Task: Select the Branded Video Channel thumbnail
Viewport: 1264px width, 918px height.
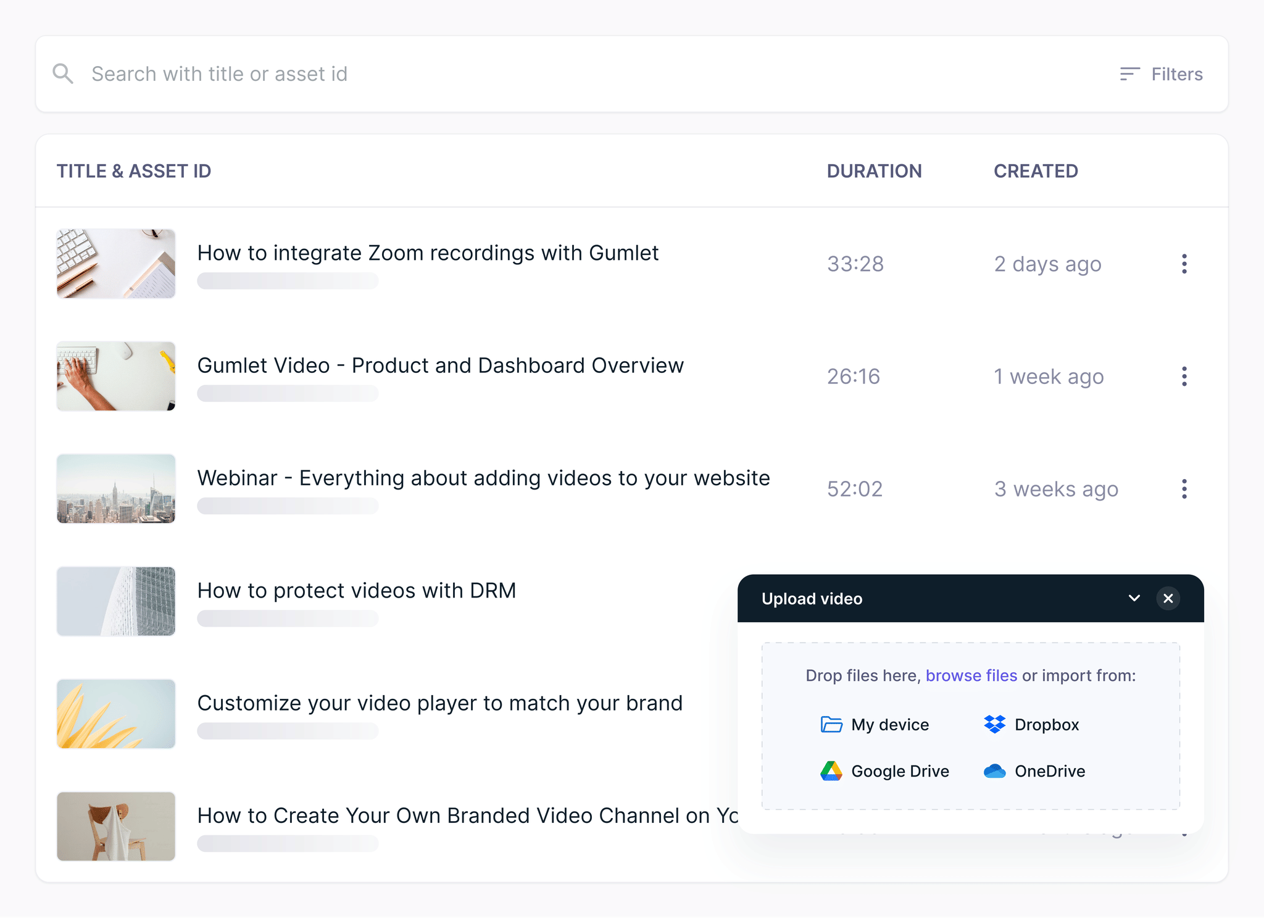Action: (x=115, y=827)
